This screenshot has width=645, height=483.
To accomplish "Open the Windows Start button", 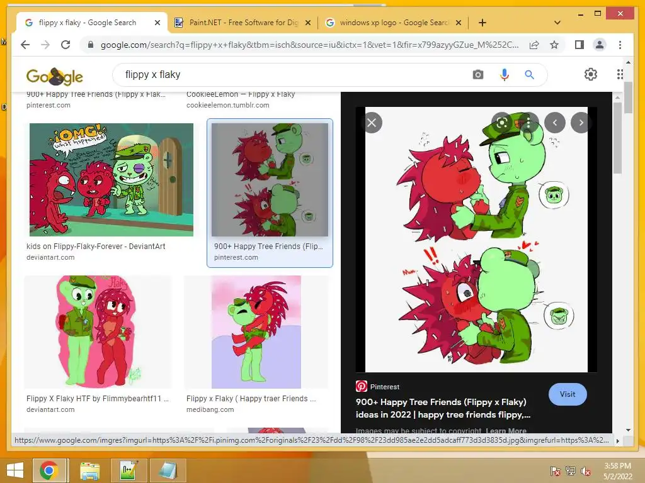I will 15,470.
